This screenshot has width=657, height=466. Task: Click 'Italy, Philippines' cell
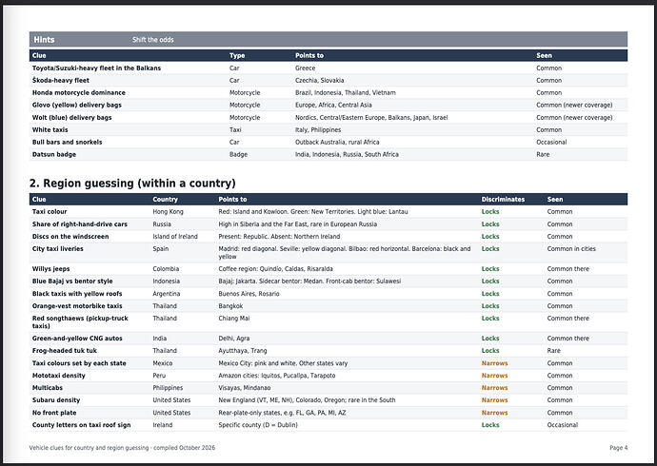[318, 129]
